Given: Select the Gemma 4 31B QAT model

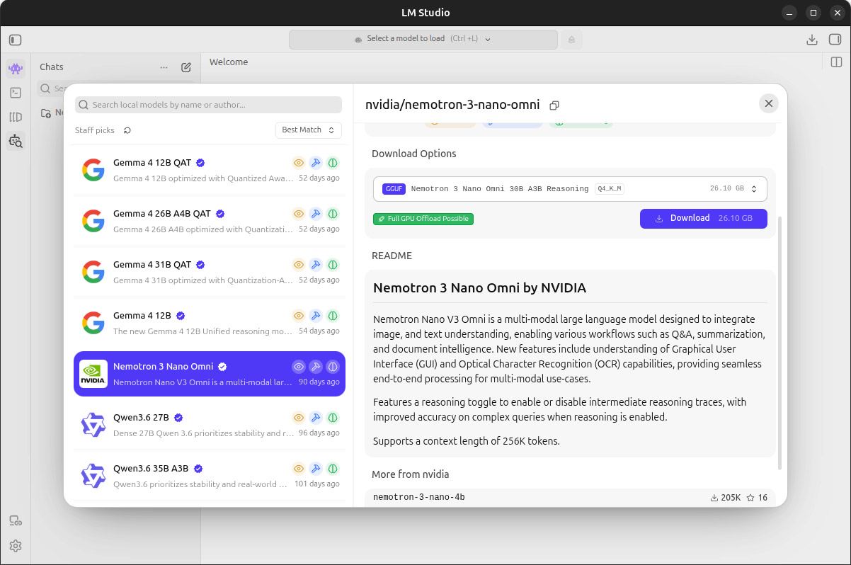Looking at the screenshot, I should tap(210, 272).
